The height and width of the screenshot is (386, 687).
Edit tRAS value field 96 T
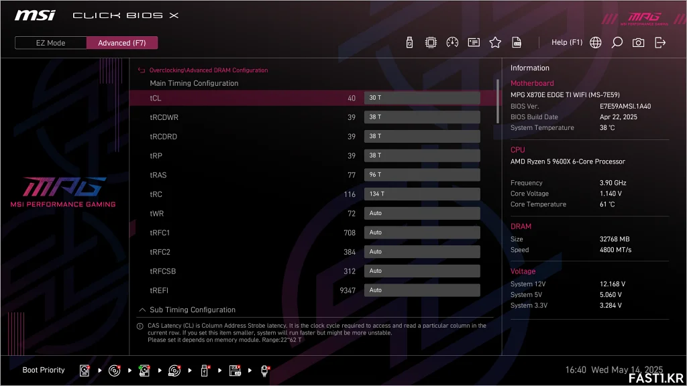point(422,175)
